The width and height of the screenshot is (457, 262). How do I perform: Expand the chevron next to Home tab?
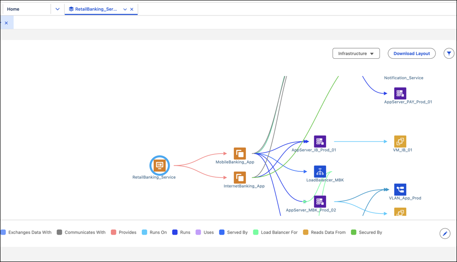click(x=57, y=9)
